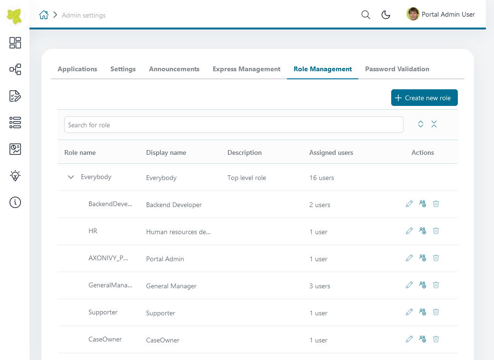Delete the HR role

point(436,231)
